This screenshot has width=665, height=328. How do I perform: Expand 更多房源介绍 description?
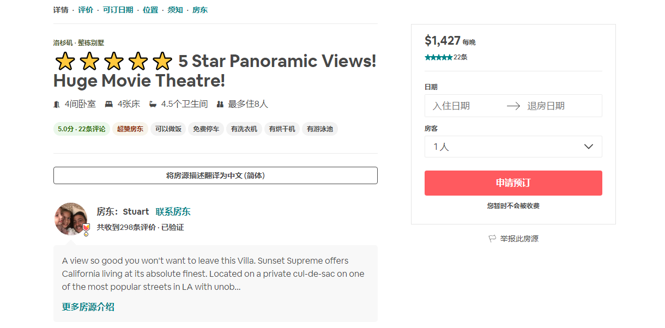[x=88, y=307]
